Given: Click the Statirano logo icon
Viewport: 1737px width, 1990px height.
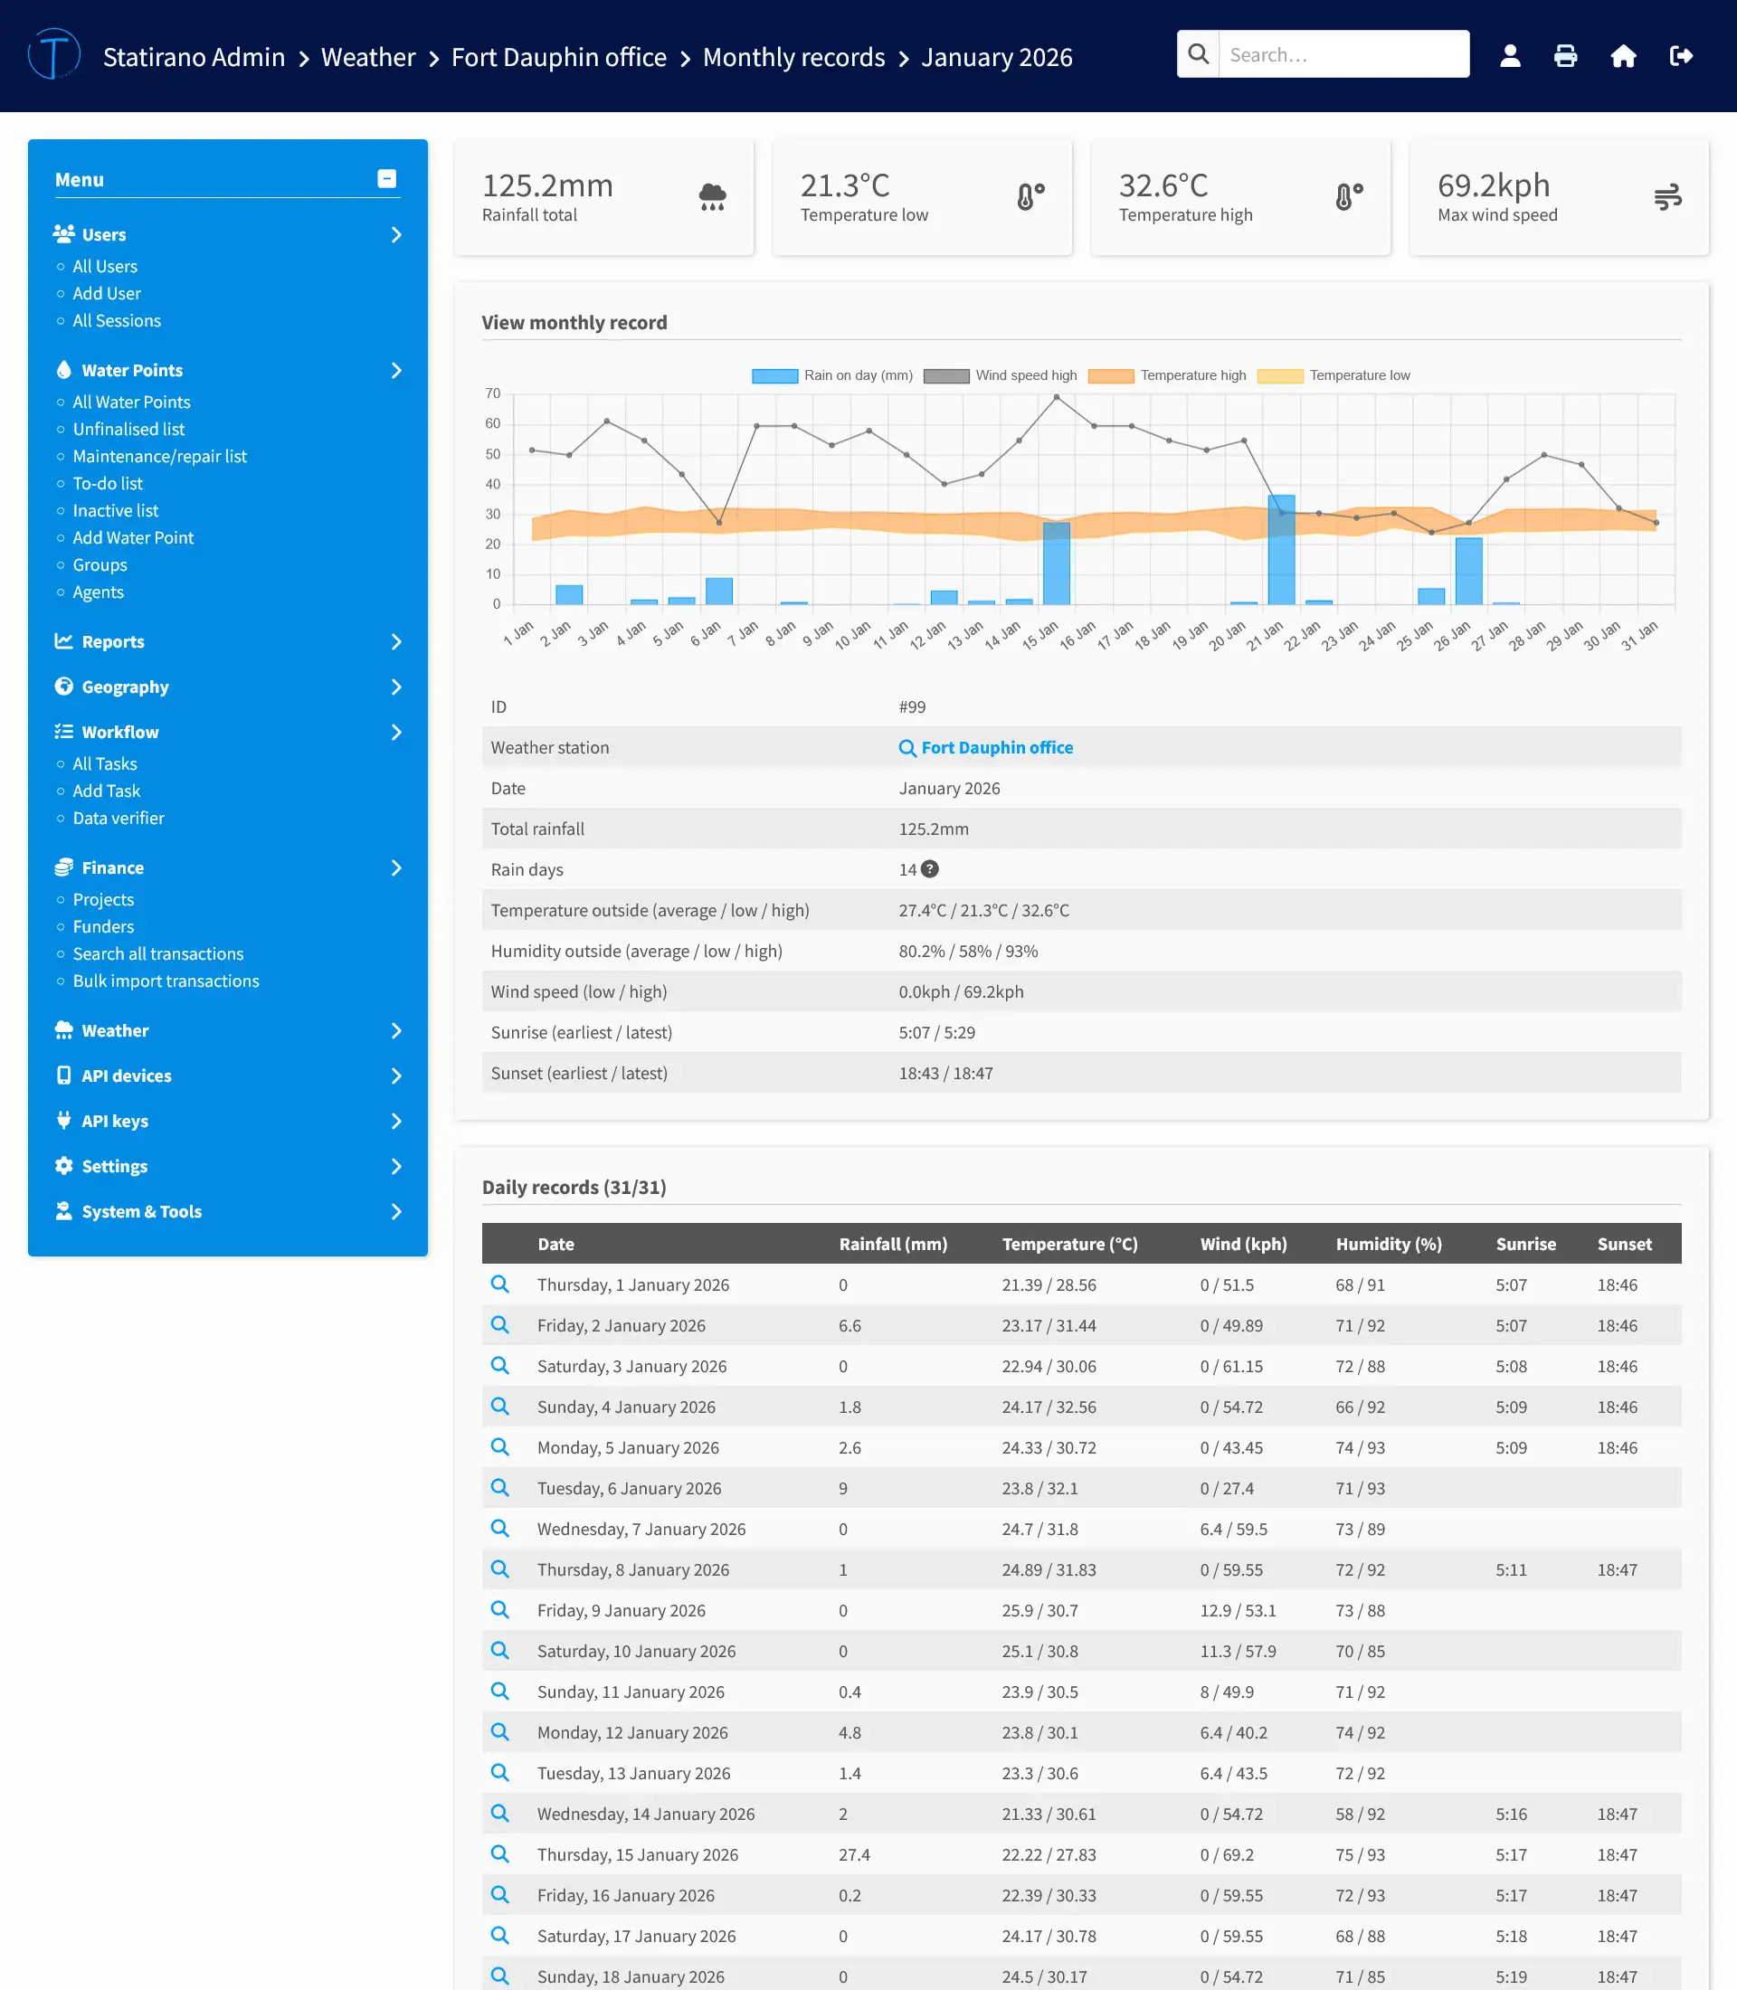Looking at the screenshot, I should coord(54,55).
